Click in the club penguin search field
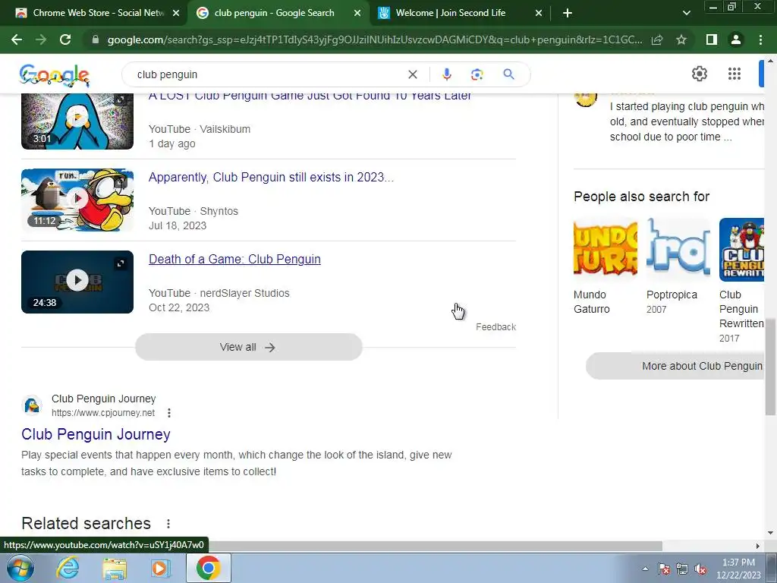 tap(268, 74)
